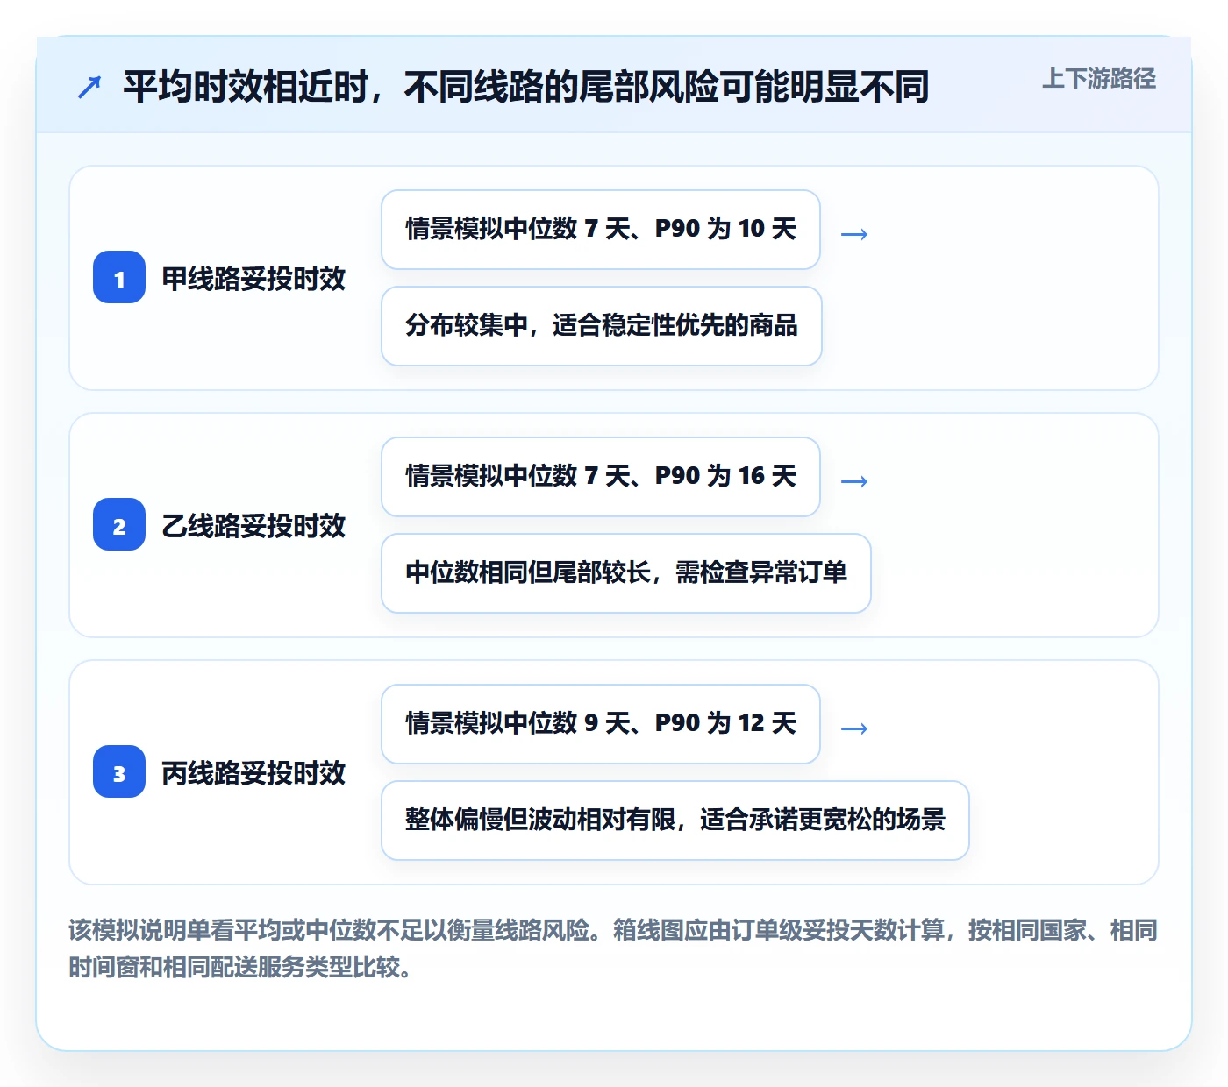This screenshot has height=1087, width=1228.
Task: Select the 甲线路妥投时效 label
Action: (253, 279)
